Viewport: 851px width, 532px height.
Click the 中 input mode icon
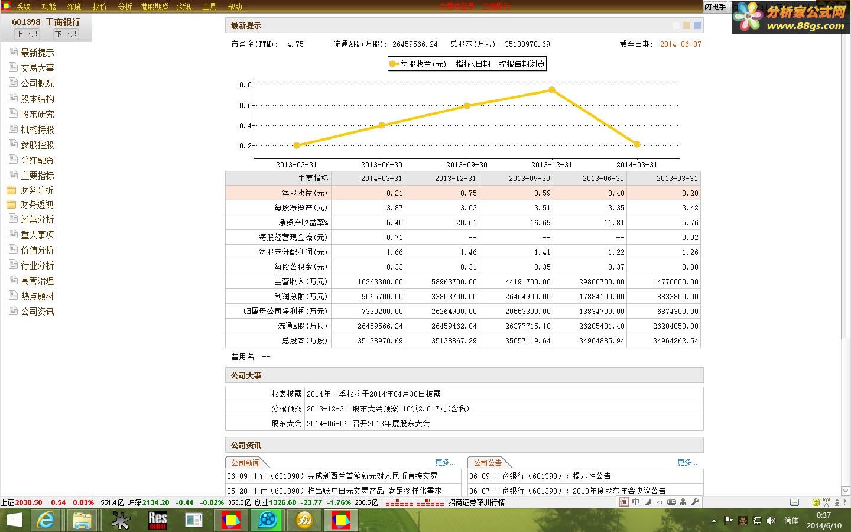pos(636,502)
